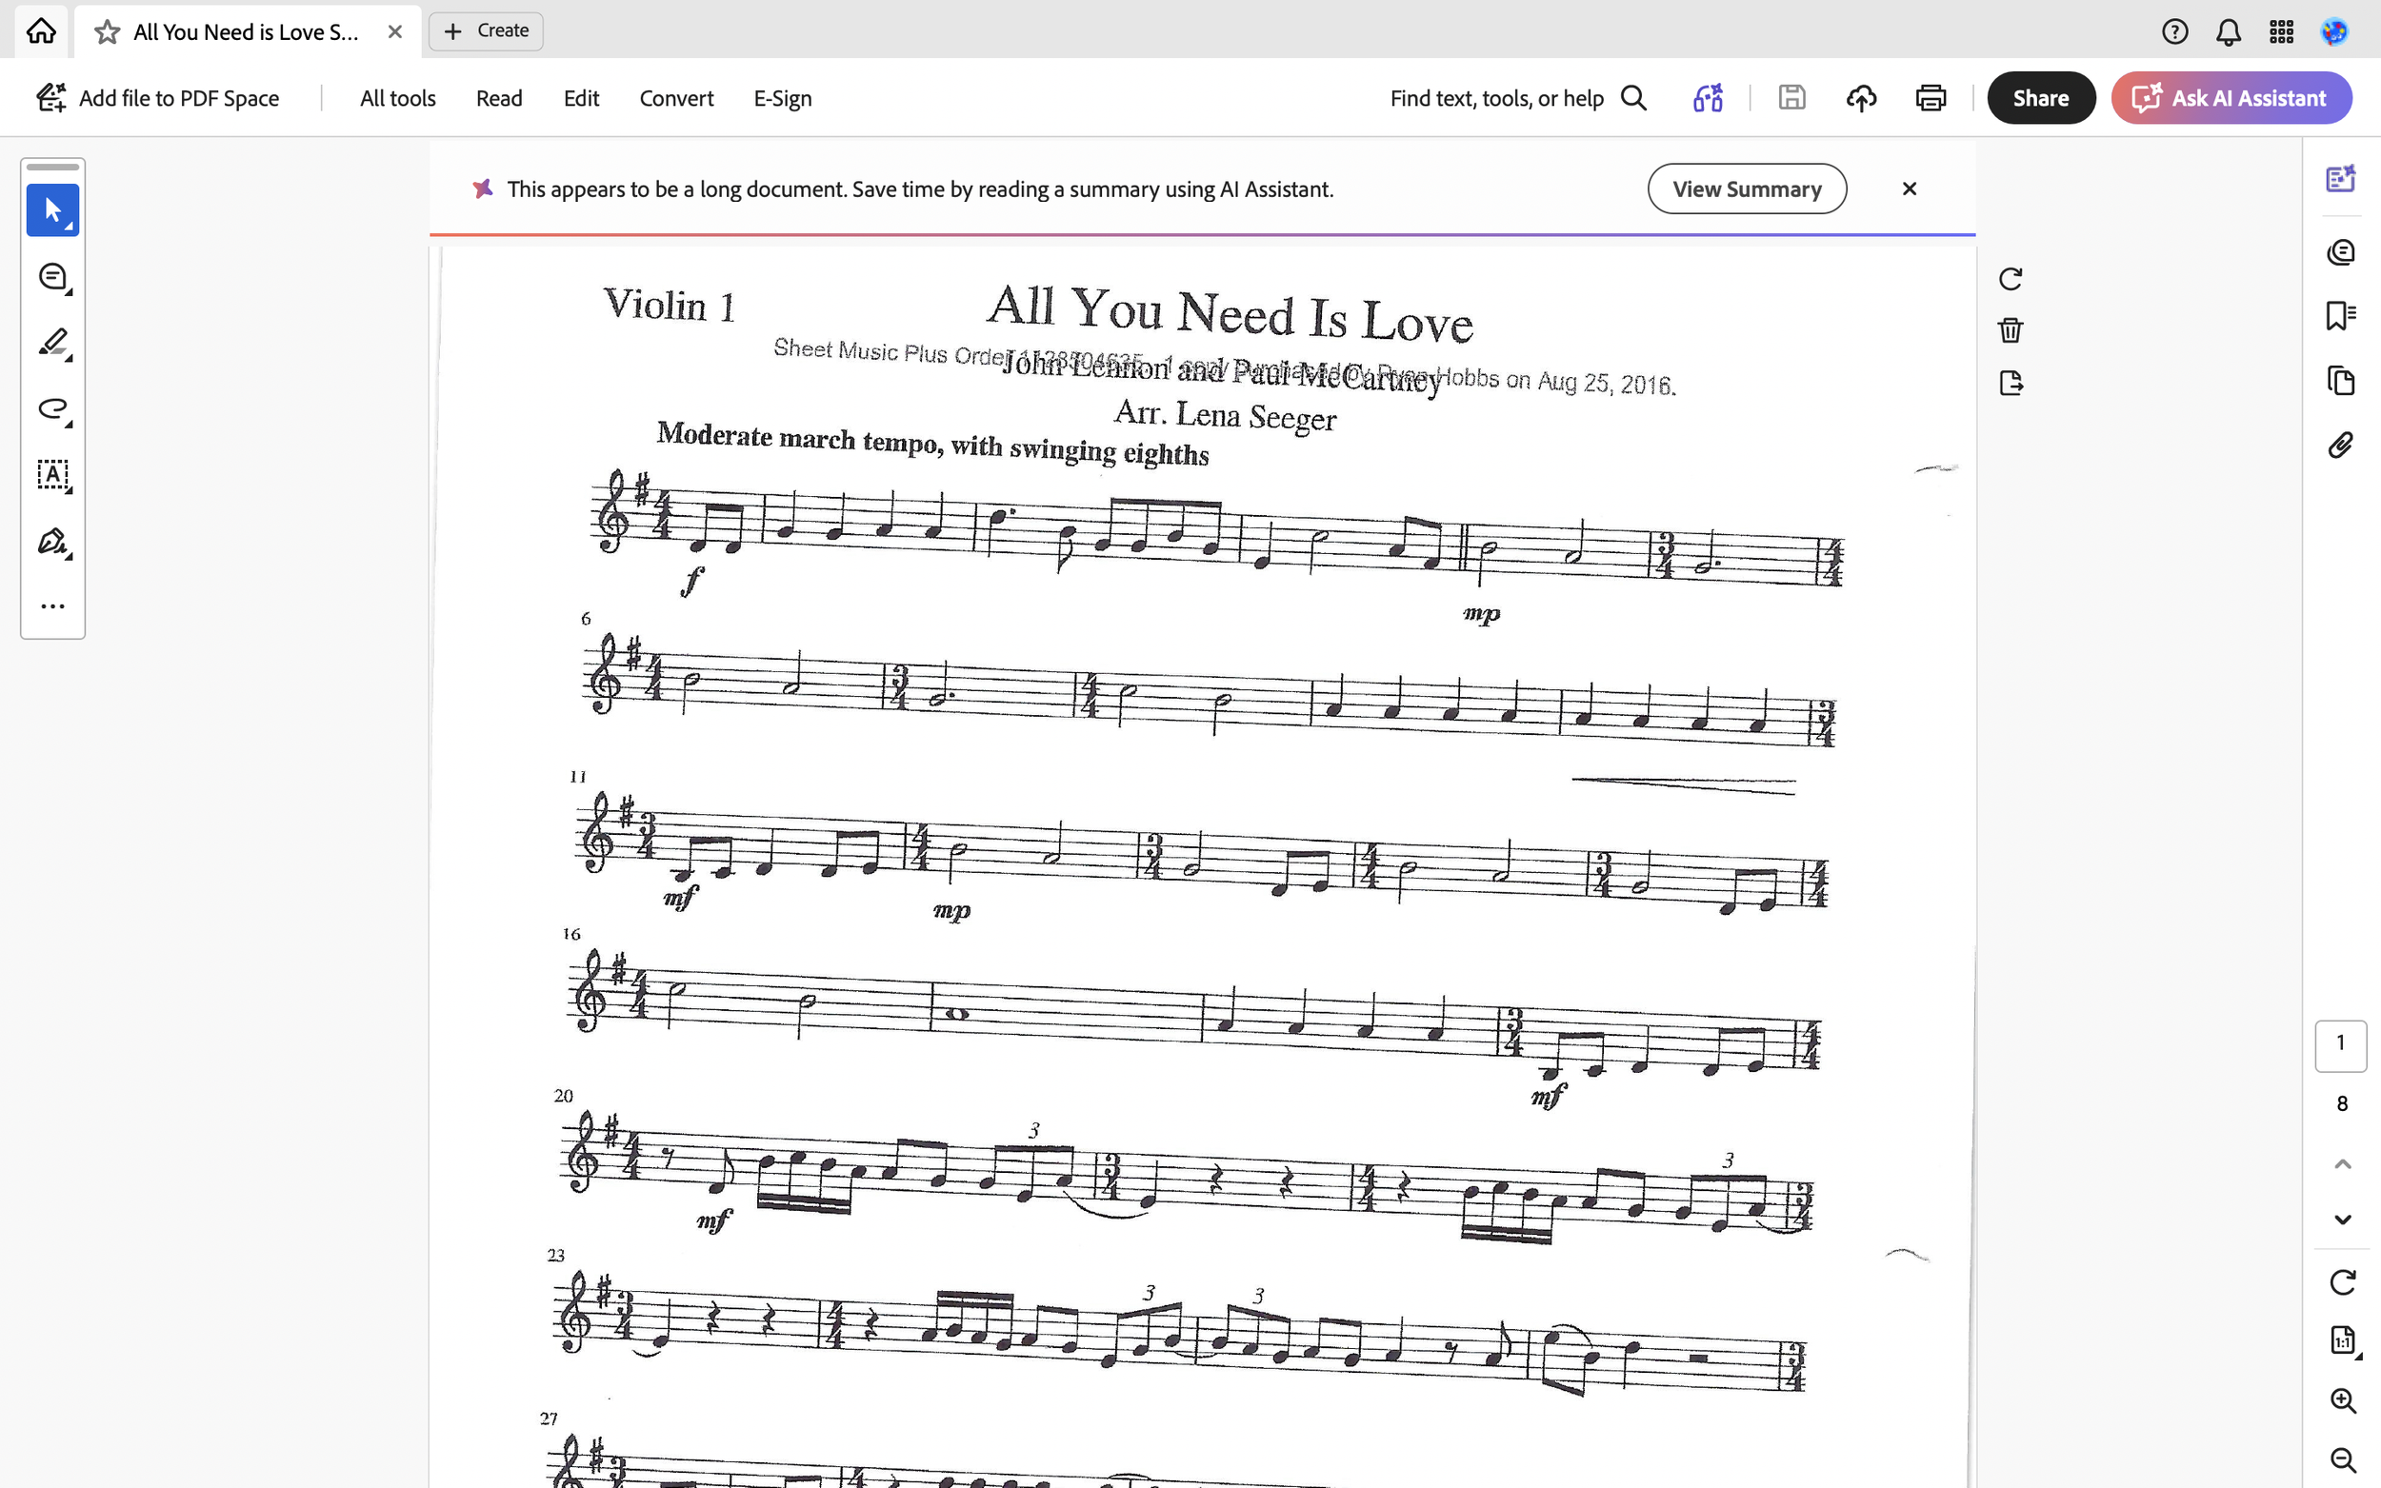2381x1488 pixels.
Task: Select the Draw freeform loop tool
Action: pyautogui.click(x=53, y=409)
